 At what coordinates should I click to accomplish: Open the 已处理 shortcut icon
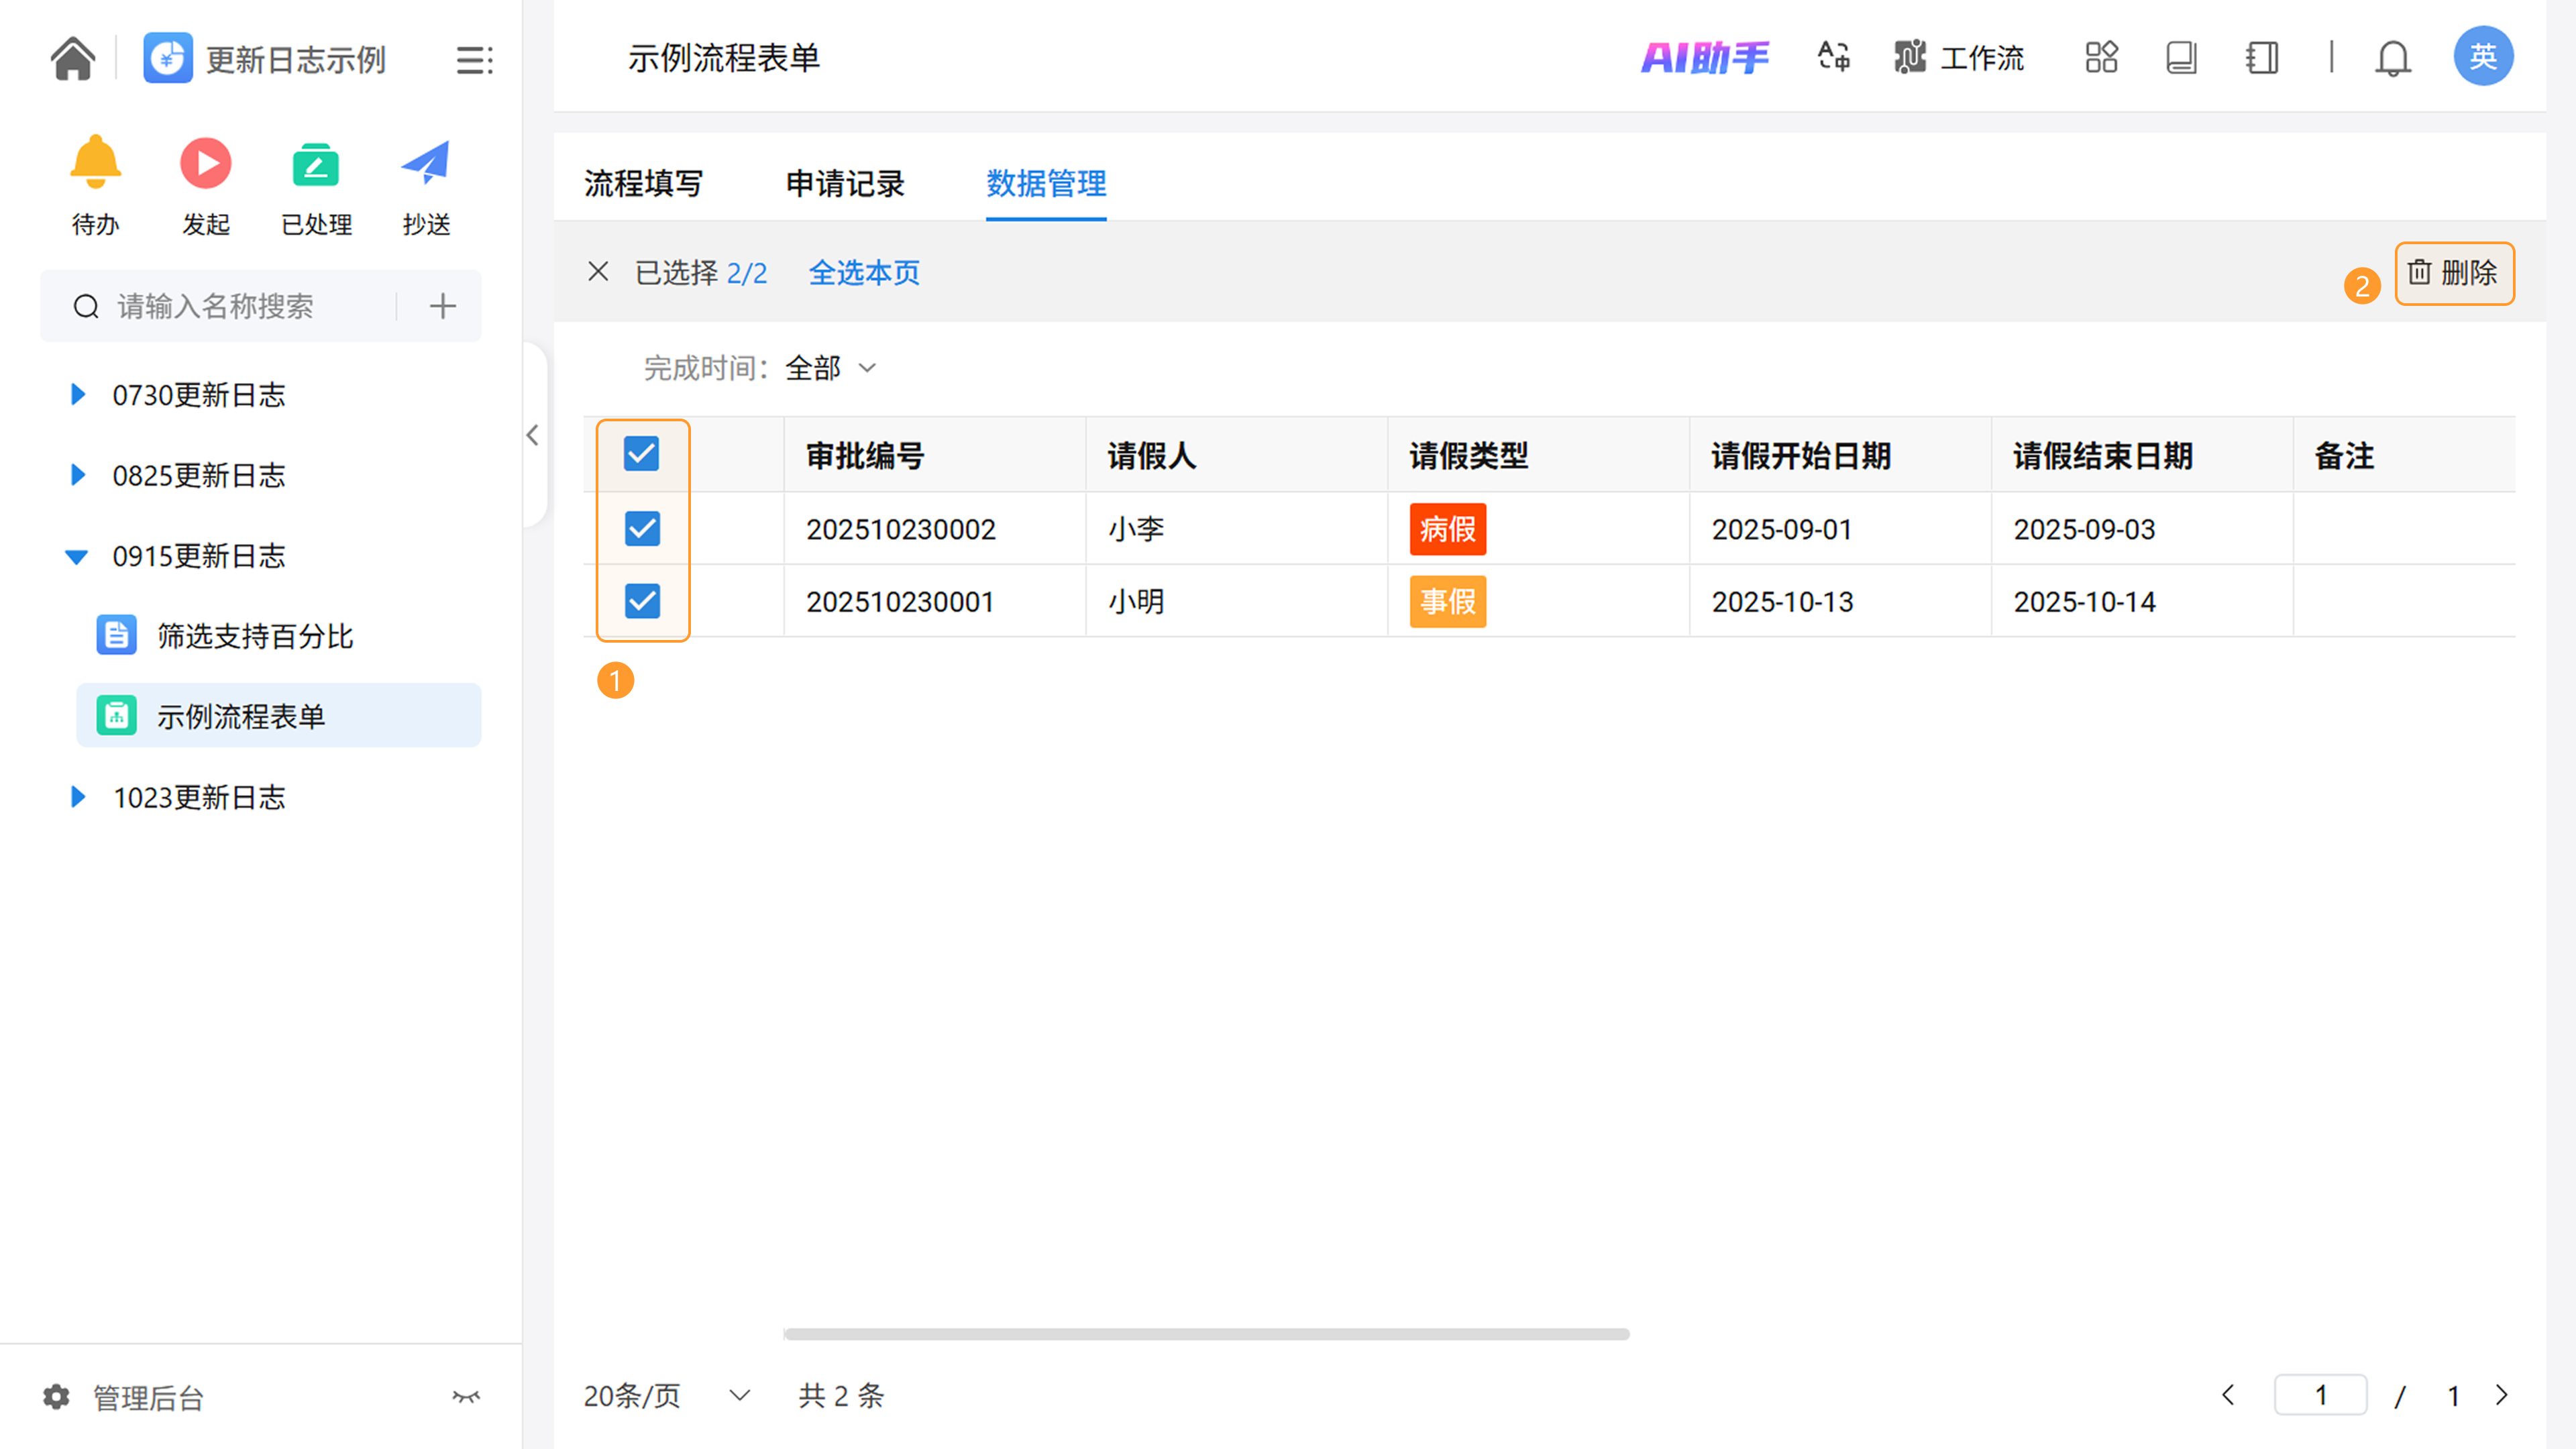tap(316, 164)
